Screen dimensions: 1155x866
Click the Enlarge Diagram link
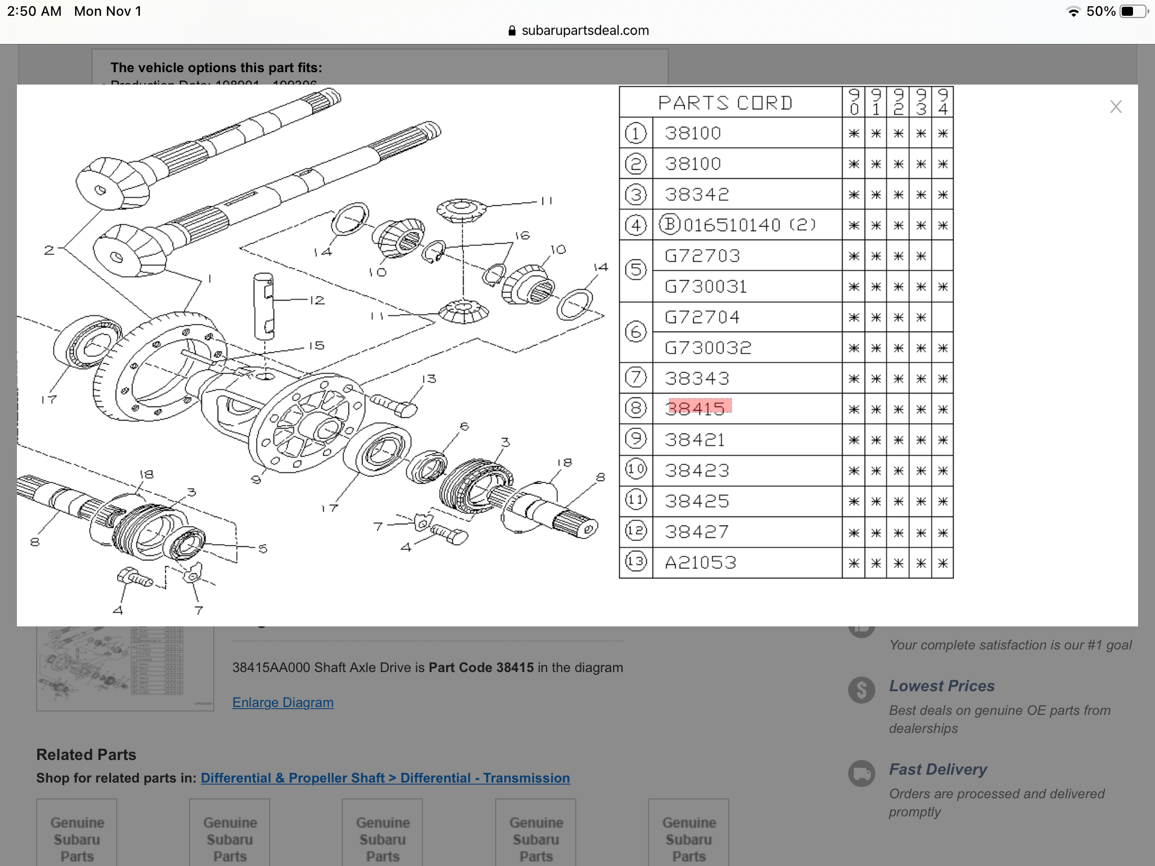point(283,702)
